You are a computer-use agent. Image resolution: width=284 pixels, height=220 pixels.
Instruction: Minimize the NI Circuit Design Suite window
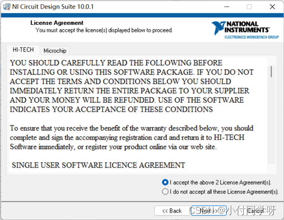point(226,7)
